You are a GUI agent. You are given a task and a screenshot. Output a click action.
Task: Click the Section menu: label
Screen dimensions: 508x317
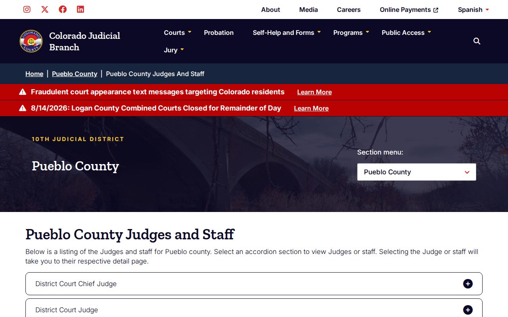pos(380,152)
